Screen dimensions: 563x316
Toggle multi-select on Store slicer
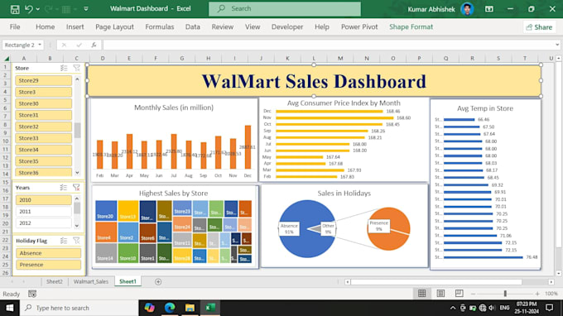tap(64, 68)
